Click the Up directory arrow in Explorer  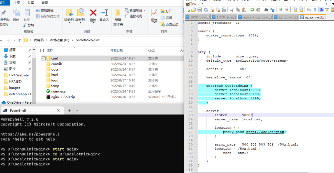[19, 40]
